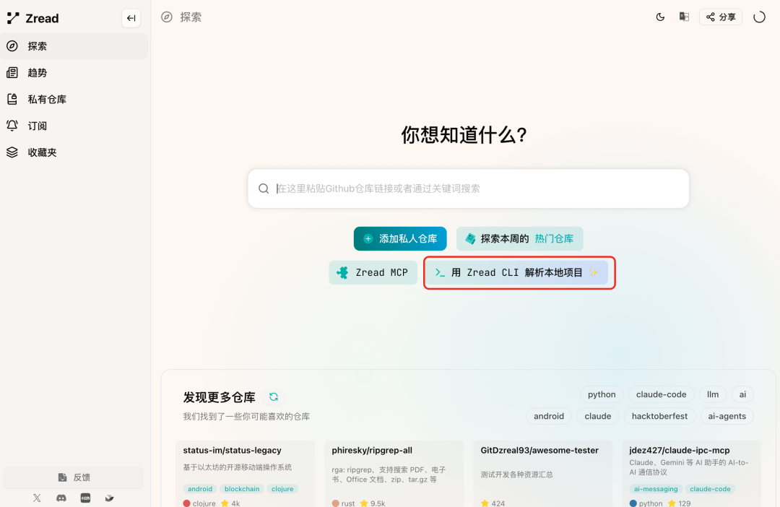This screenshot has width=780, height=507.
Task: Open 订阅 subscriptions from the sidebar
Action: pyautogui.click(x=38, y=126)
